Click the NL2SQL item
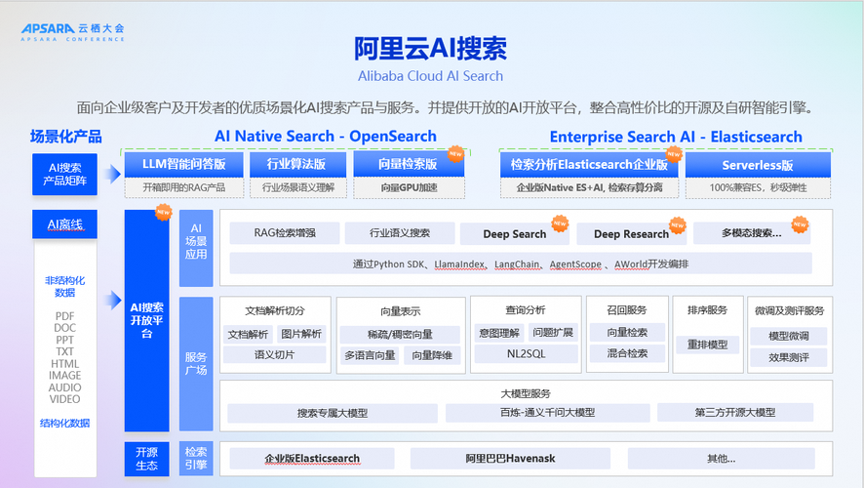The width and height of the screenshot is (864, 488). 526,354
